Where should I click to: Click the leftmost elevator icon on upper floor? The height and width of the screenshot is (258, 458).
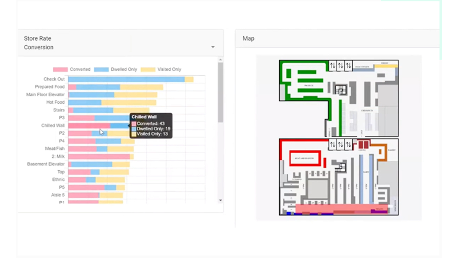point(332,66)
